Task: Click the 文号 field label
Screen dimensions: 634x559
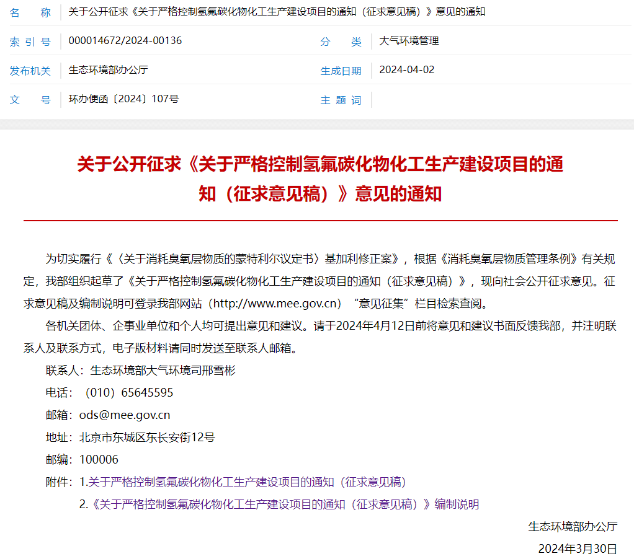Action: click(30, 100)
